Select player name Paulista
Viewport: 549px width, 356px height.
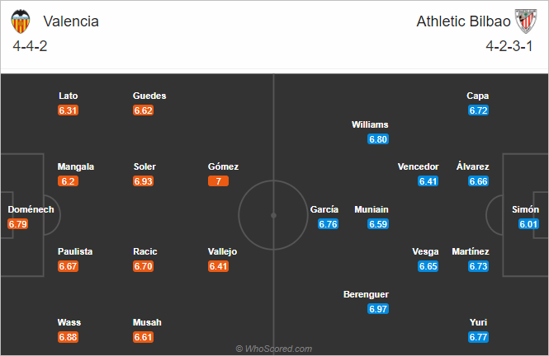(x=75, y=251)
